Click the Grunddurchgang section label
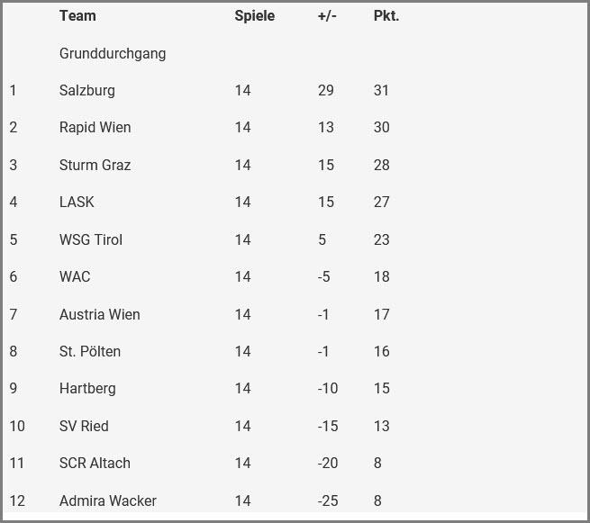Image resolution: width=590 pixels, height=523 pixels. [113, 53]
